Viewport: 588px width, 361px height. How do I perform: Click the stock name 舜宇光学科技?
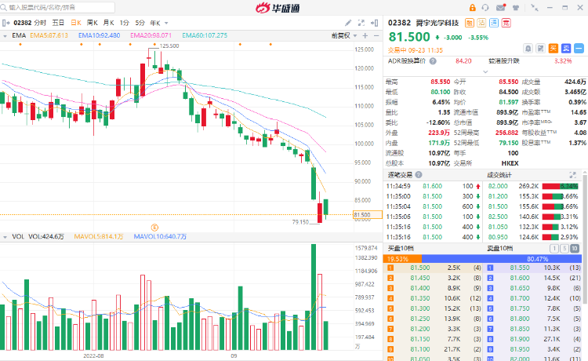[437, 24]
